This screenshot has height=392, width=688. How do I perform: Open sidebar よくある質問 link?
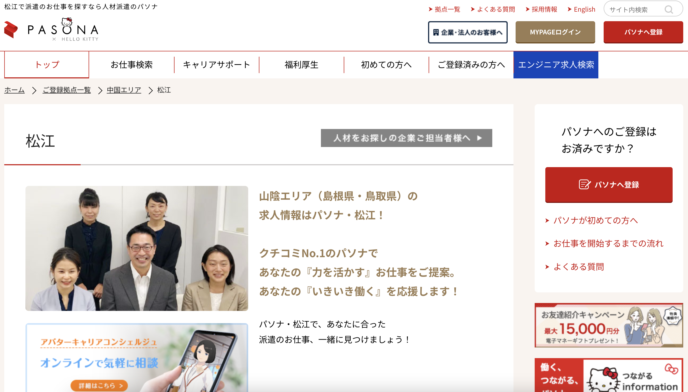[x=578, y=267]
